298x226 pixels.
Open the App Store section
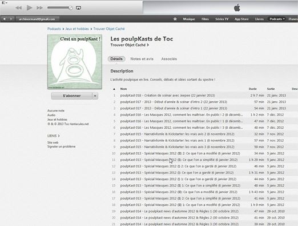point(241,19)
